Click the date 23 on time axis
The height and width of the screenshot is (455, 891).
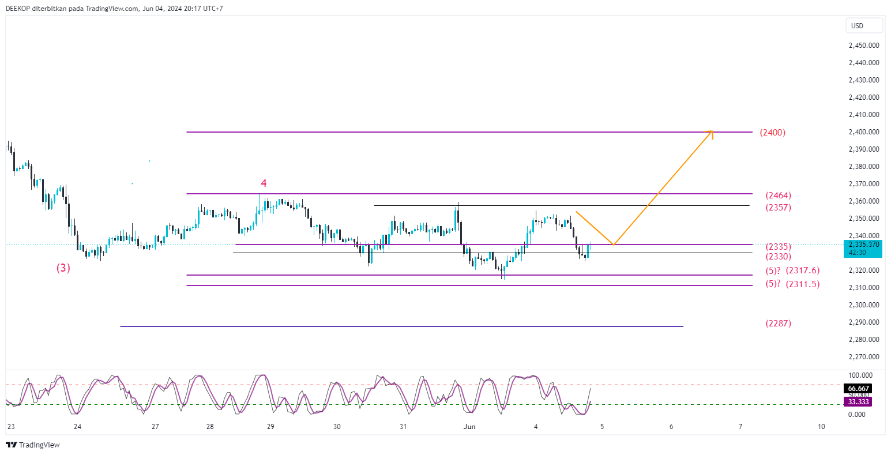tap(11, 427)
